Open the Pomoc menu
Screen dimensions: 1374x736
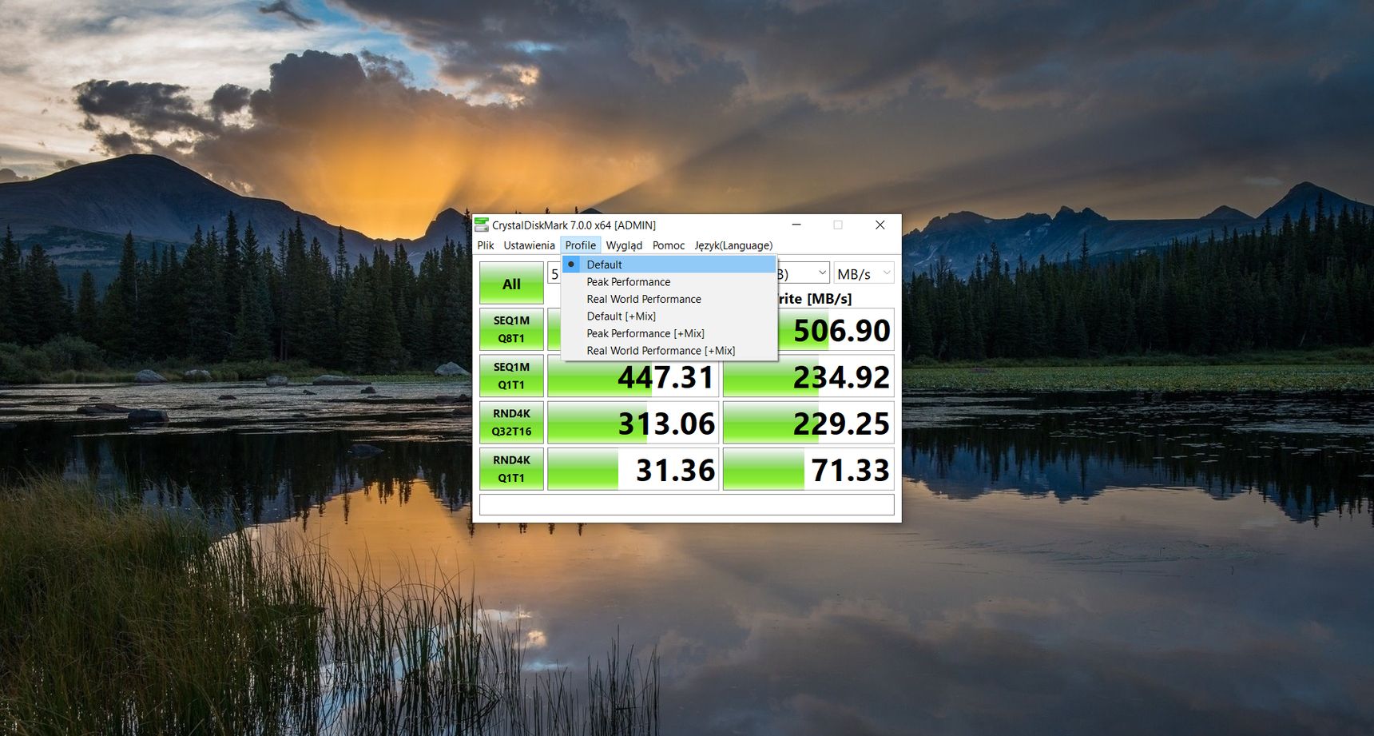[x=669, y=245]
